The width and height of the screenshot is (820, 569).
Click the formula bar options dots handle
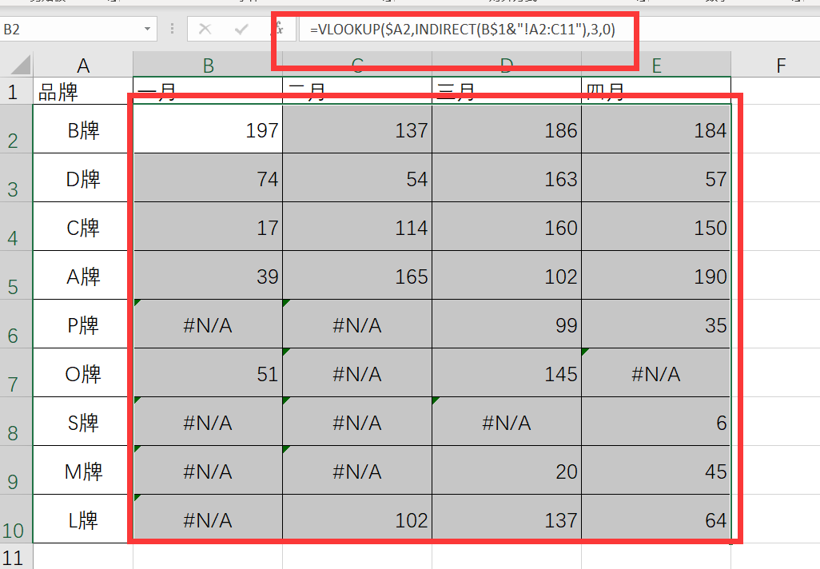(x=172, y=29)
